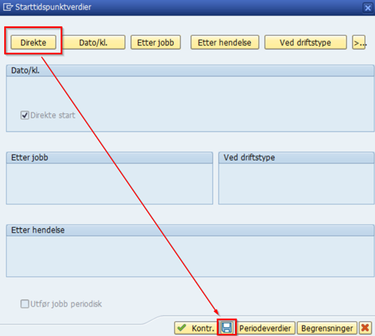Enable Utfør jobb periodisk checkbox

point(24,304)
